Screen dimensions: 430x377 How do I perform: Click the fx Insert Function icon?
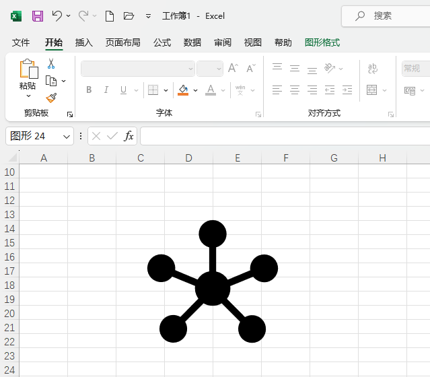tap(129, 136)
